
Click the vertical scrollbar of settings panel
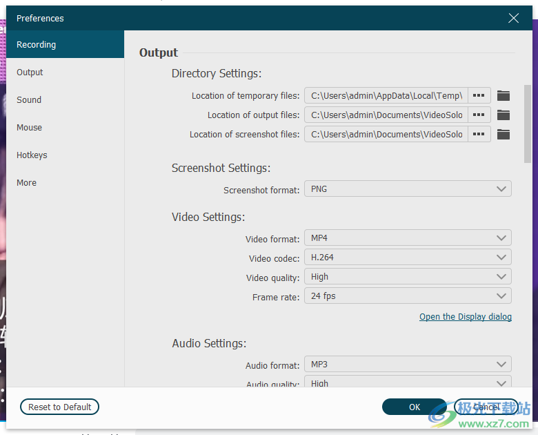[x=528, y=124]
